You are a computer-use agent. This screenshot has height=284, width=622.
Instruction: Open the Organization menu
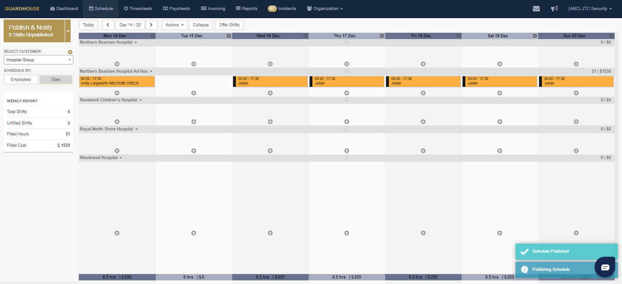pyautogui.click(x=325, y=9)
